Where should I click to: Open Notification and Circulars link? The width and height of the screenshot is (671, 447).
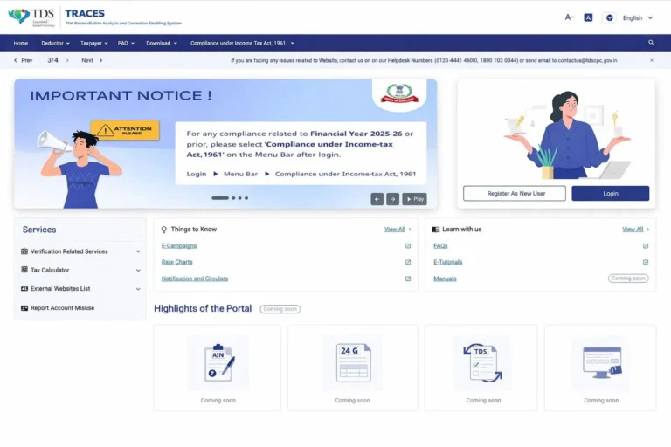pos(194,279)
